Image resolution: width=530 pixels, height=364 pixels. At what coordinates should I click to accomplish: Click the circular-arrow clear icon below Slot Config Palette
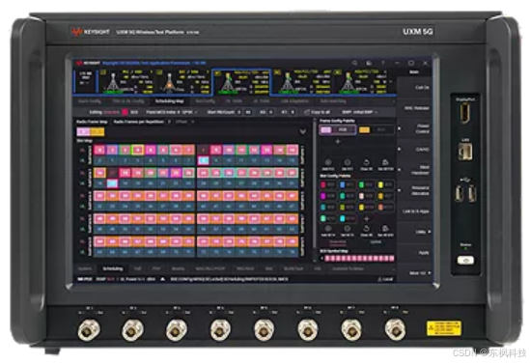pyautogui.click(x=367, y=229)
